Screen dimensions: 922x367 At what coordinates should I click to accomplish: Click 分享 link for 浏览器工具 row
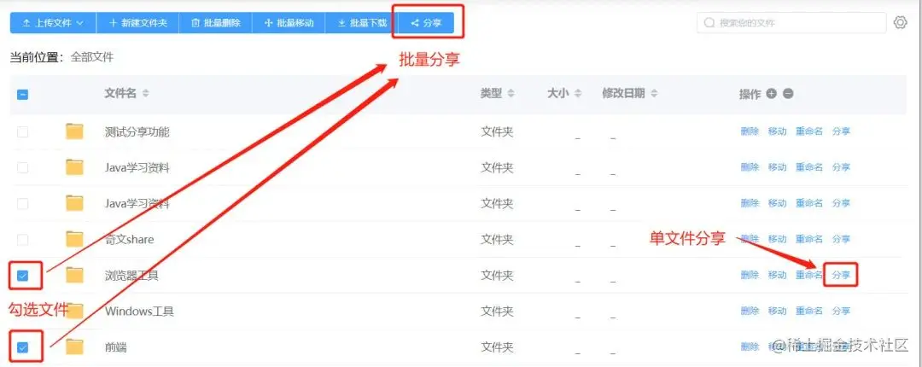pos(841,275)
